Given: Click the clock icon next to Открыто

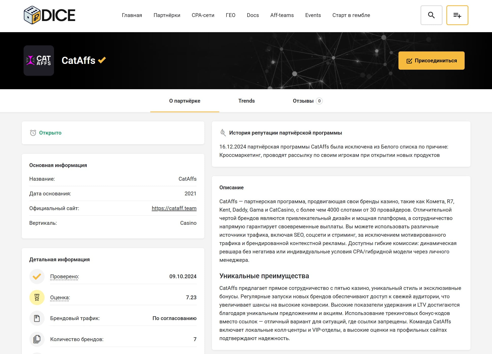Looking at the screenshot, I should tap(33, 133).
